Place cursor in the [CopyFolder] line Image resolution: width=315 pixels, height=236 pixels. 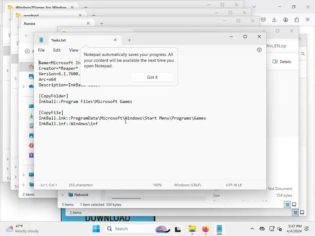(x=54, y=96)
